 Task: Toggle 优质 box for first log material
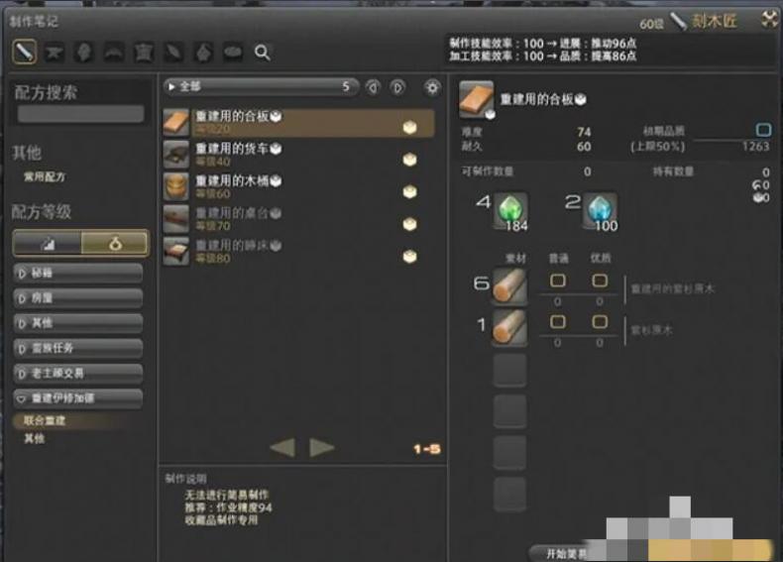click(600, 281)
